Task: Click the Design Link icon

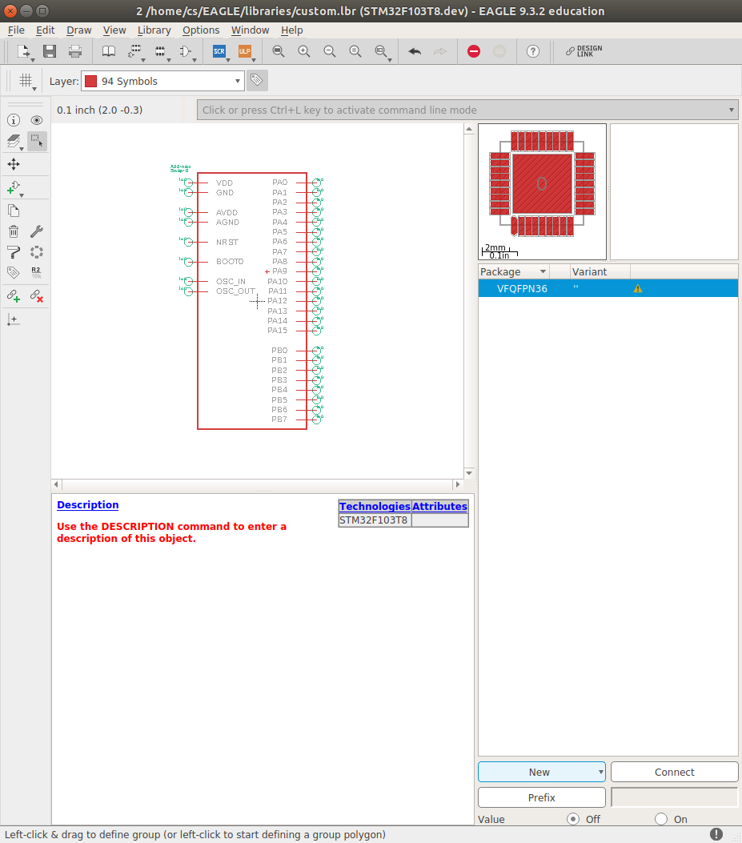Action: point(584,51)
